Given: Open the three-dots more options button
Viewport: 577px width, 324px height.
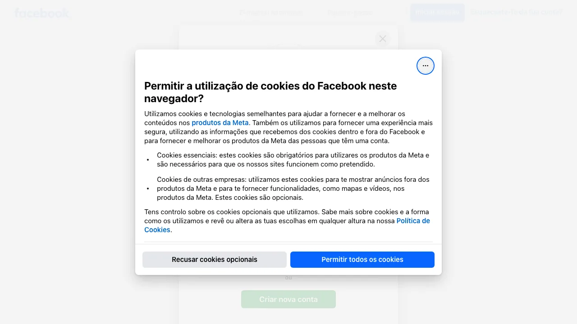Looking at the screenshot, I should [x=425, y=66].
